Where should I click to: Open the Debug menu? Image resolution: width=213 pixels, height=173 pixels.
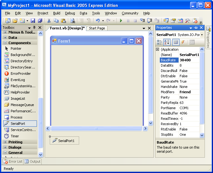70,13
